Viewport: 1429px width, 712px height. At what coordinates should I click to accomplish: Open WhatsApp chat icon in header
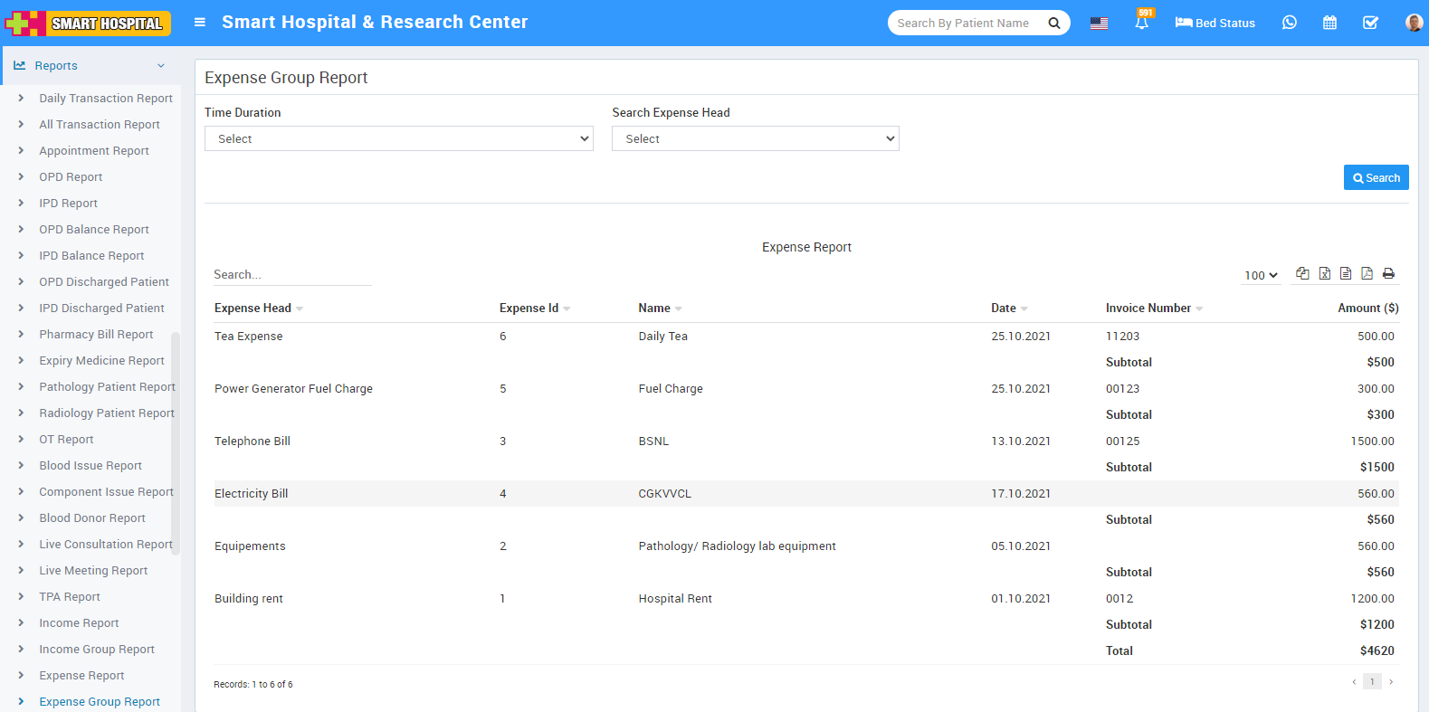point(1289,23)
